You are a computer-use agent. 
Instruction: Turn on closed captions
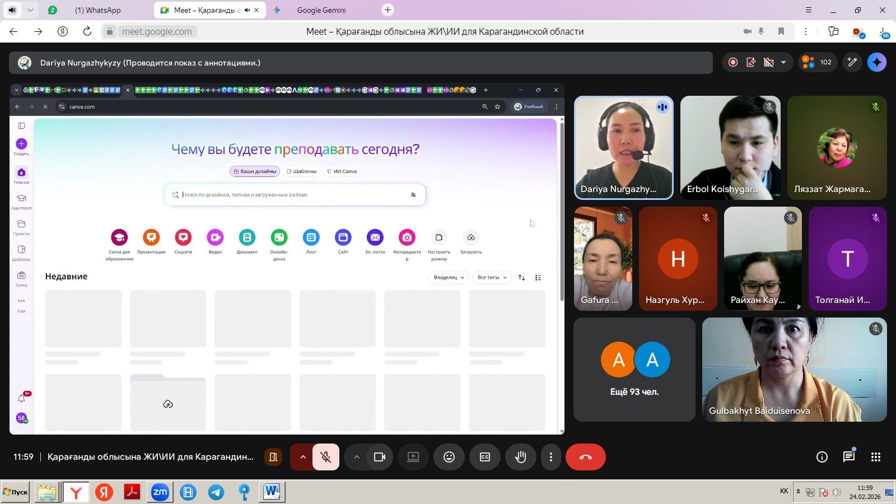[485, 457]
